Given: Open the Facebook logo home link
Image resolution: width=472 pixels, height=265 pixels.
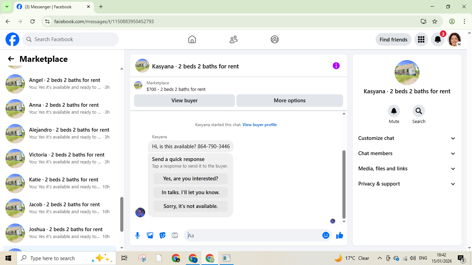Looking at the screenshot, I should (x=12, y=39).
